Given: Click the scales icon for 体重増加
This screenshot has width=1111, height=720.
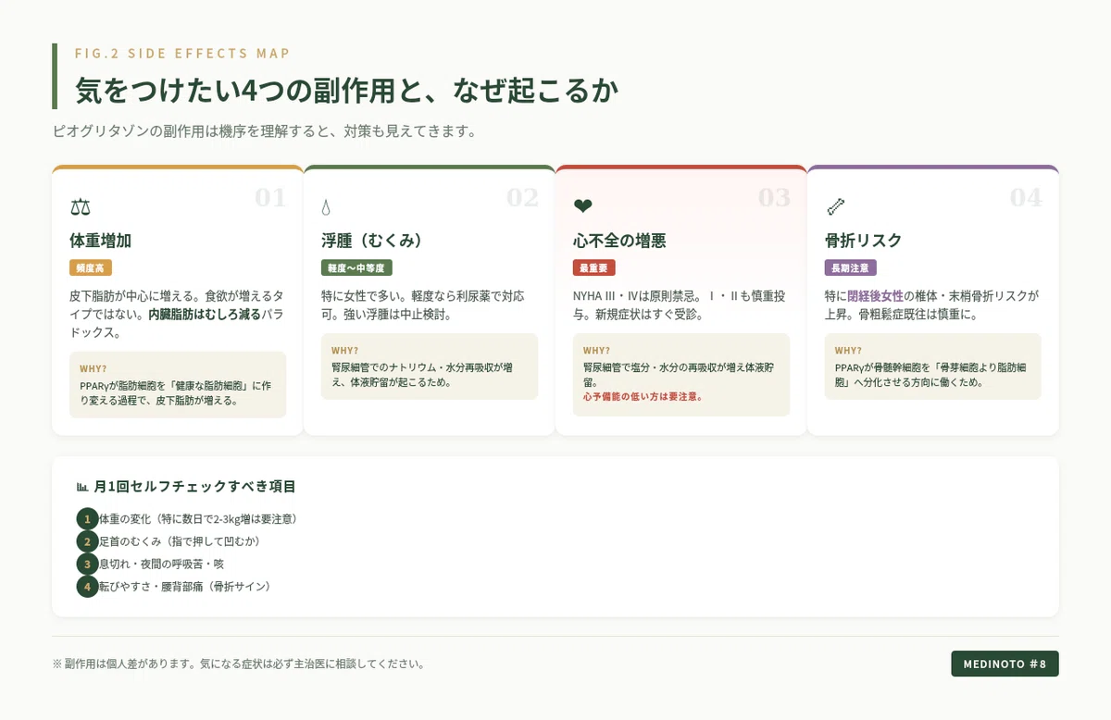Looking at the screenshot, I should pyautogui.click(x=81, y=206).
